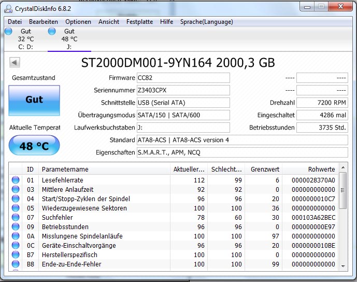Image resolution: width=357 pixels, height=282 pixels.
Task: Click the Gut health status button
Action: coord(34,101)
